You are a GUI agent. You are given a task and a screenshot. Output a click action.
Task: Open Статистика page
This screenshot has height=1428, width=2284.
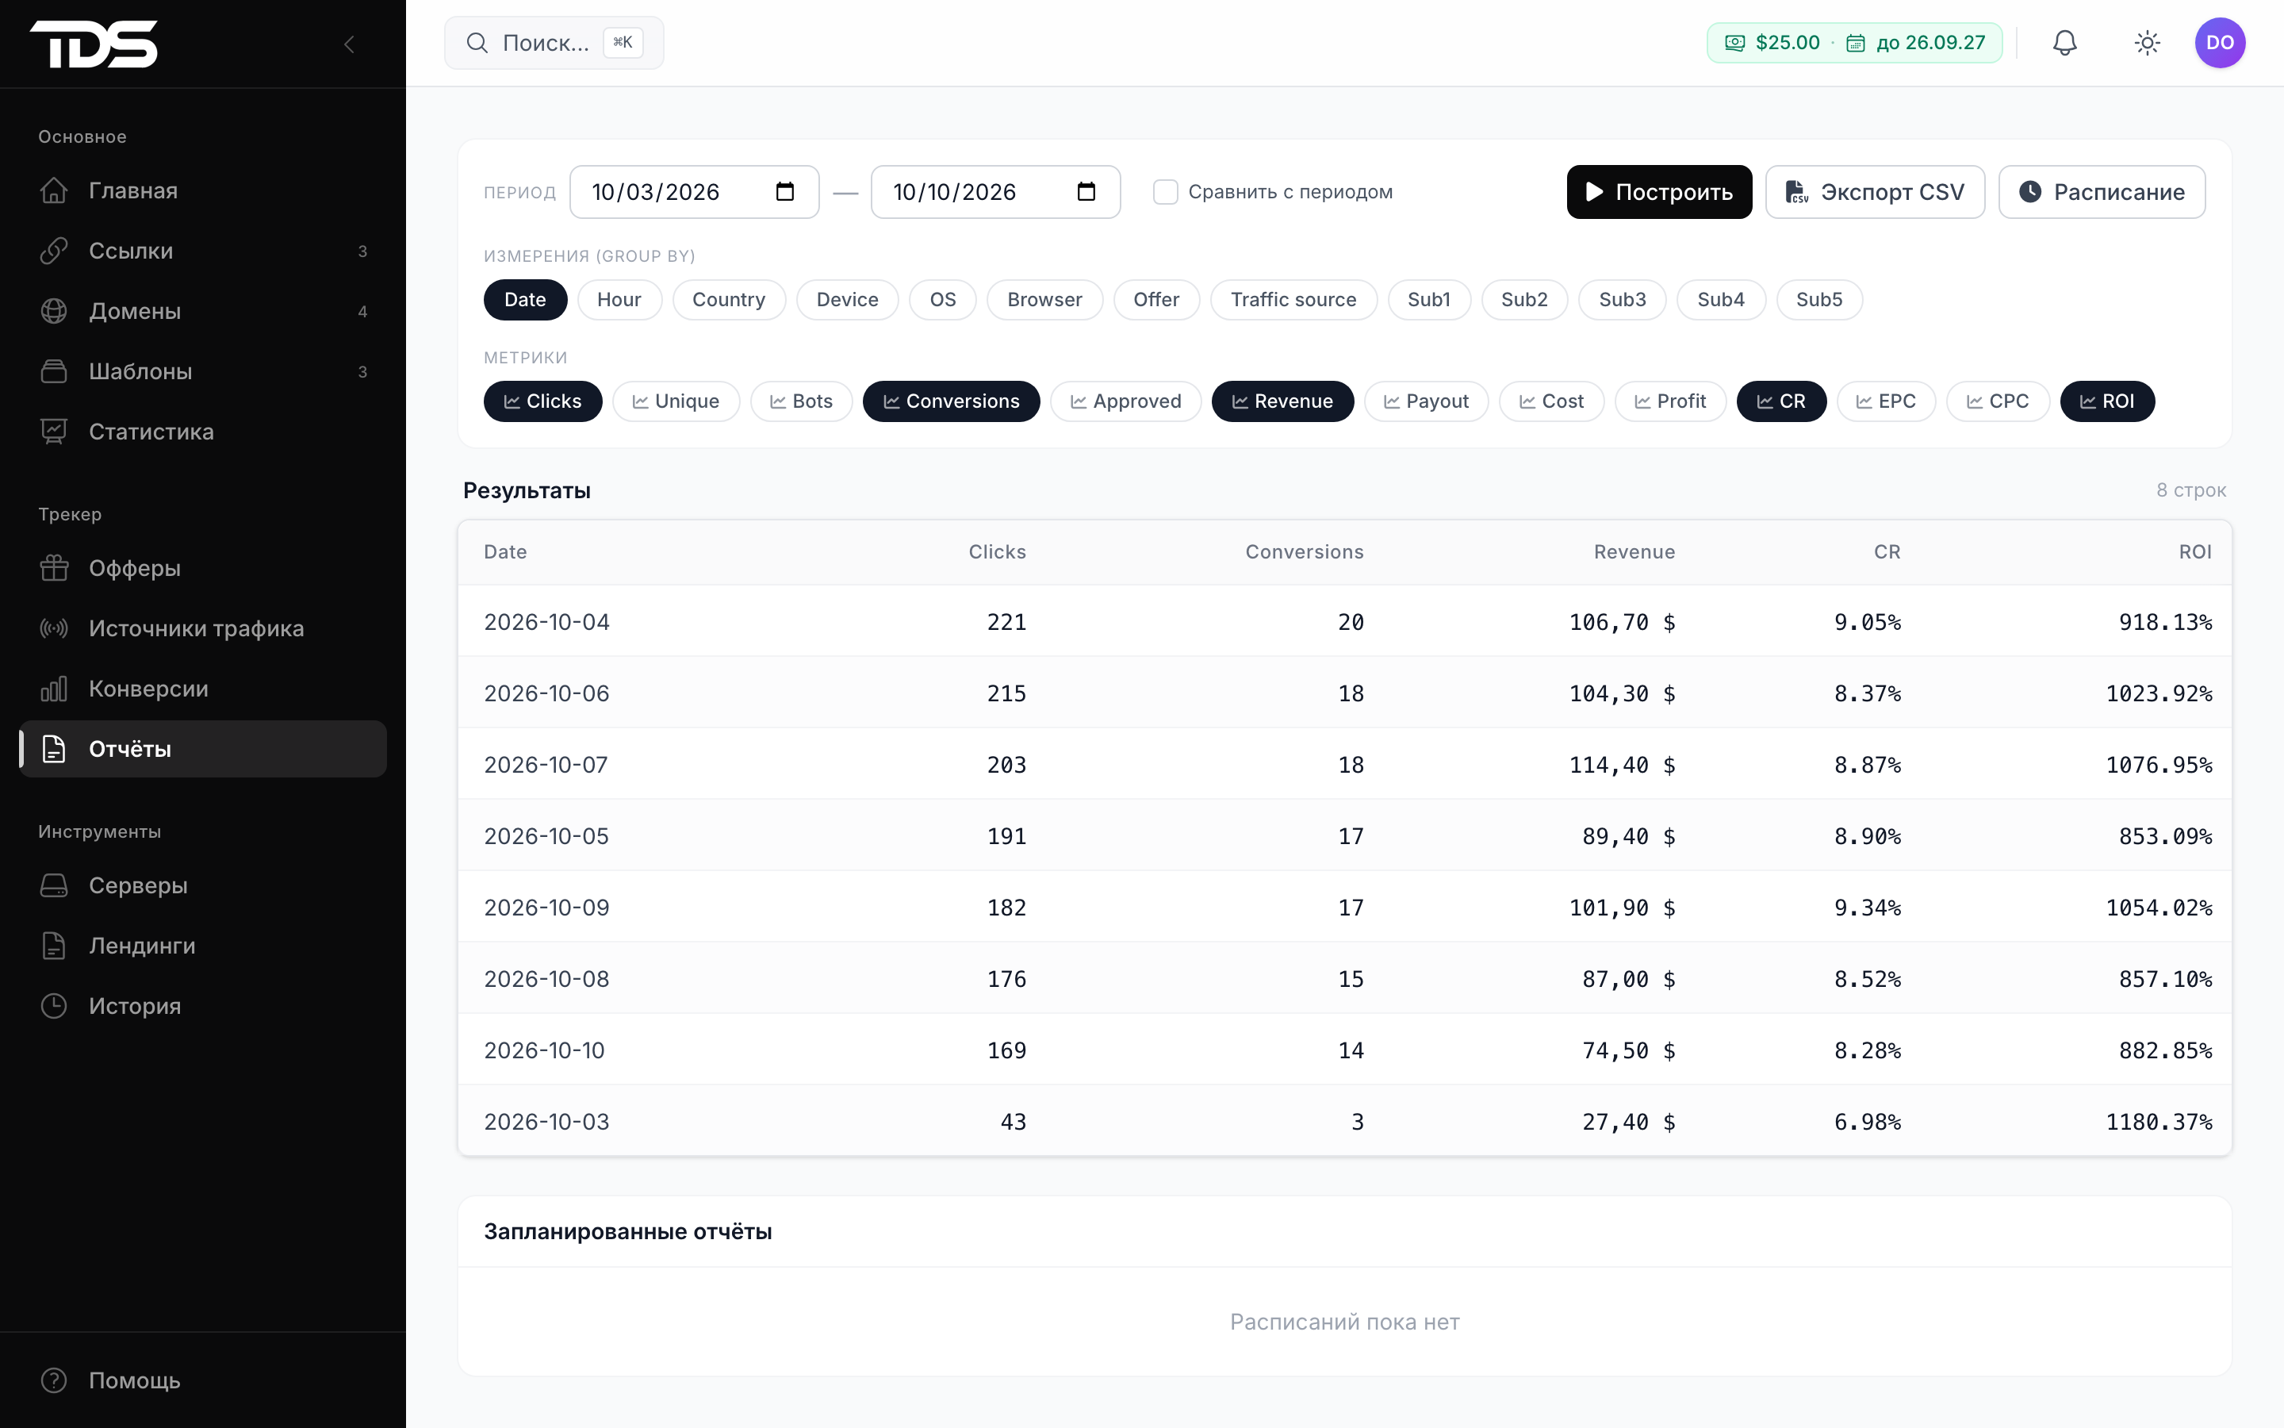point(203,432)
